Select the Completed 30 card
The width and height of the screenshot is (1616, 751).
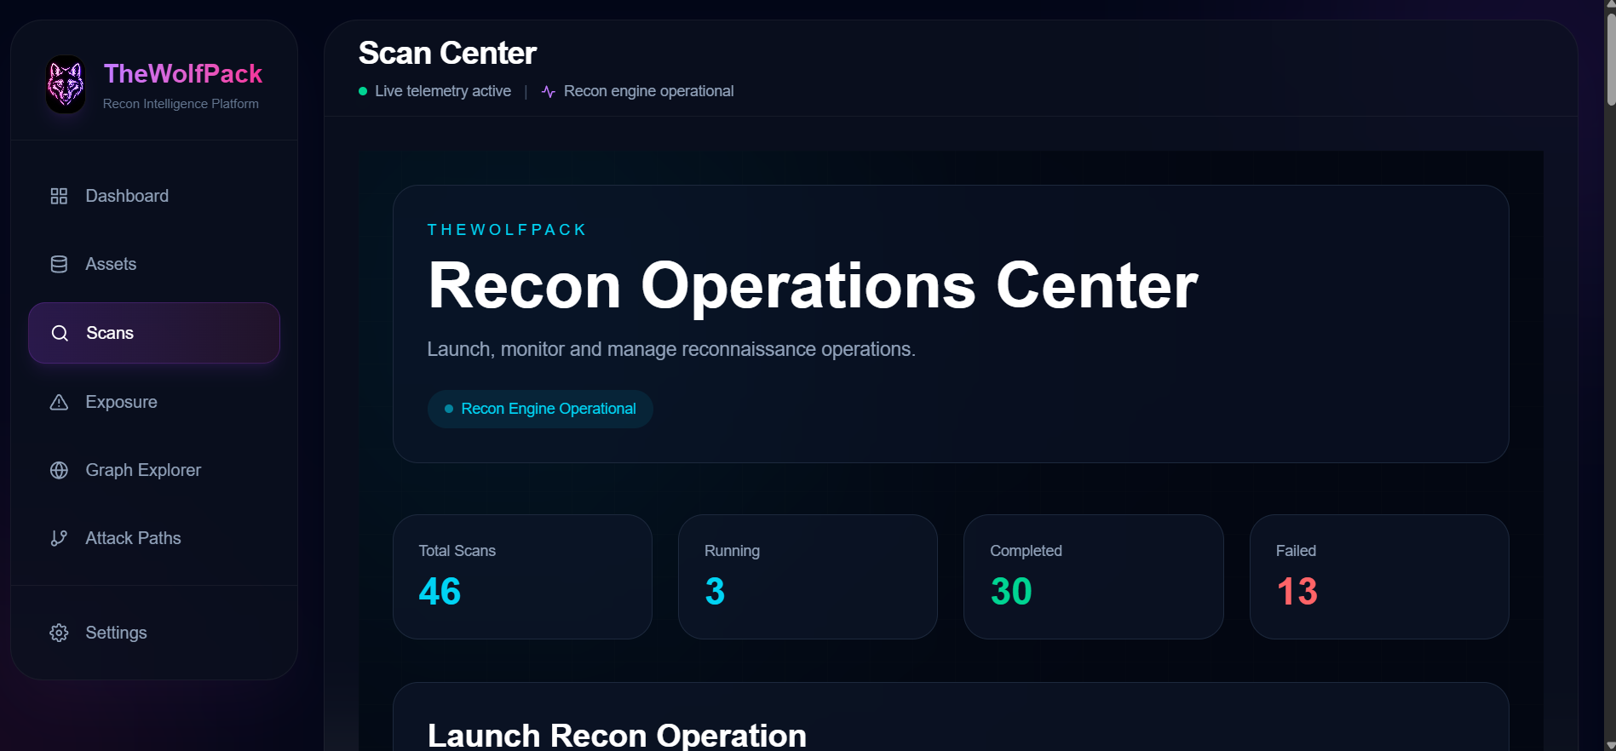tap(1094, 576)
